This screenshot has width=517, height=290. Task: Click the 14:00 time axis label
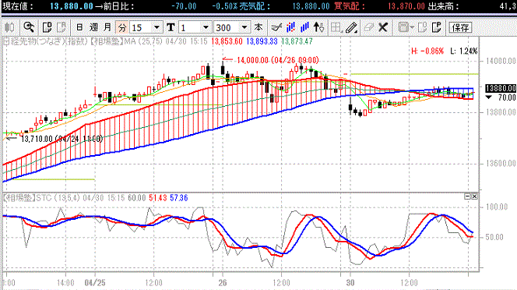point(65,283)
